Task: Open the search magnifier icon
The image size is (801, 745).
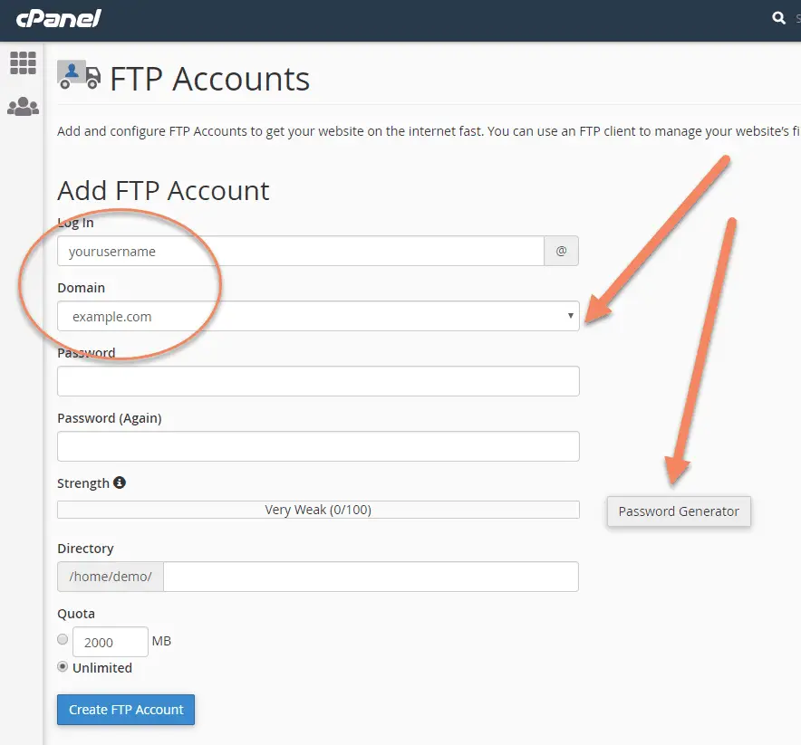Action: (778, 18)
